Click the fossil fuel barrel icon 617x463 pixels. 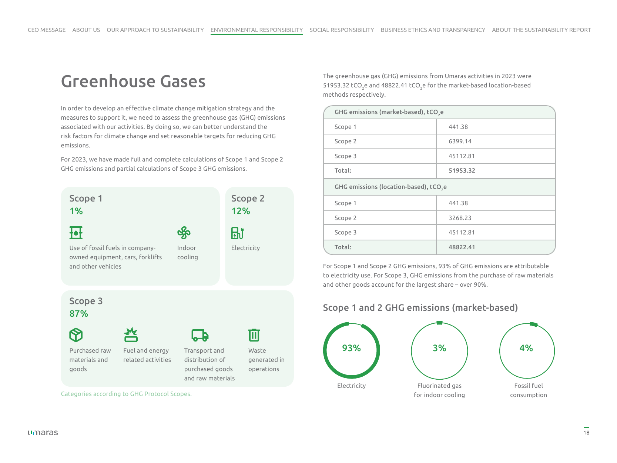coord(76,233)
